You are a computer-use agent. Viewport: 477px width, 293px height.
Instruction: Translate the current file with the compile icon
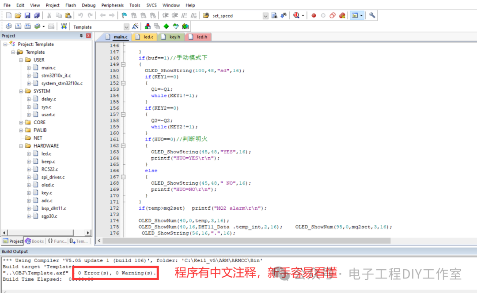(8, 27)
